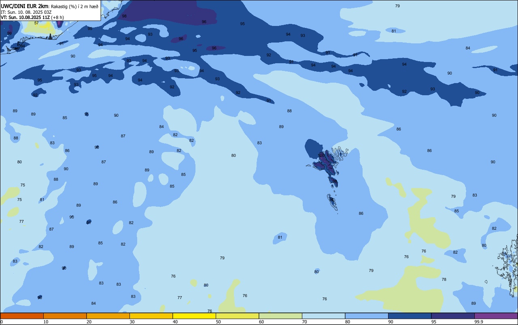Screen dimensions: 518x325
Task: Click the dark orange 0–10 legend swatch
Action: pos(22,316)
